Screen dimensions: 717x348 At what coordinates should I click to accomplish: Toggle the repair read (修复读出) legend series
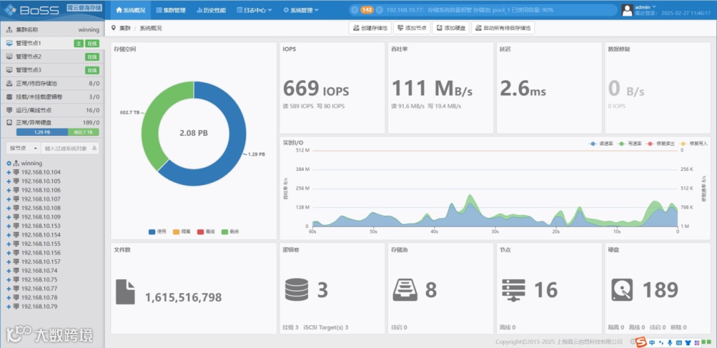click(657, 143)
